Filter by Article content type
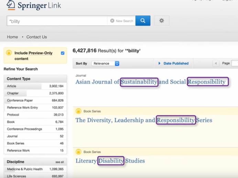 point(35,86)
